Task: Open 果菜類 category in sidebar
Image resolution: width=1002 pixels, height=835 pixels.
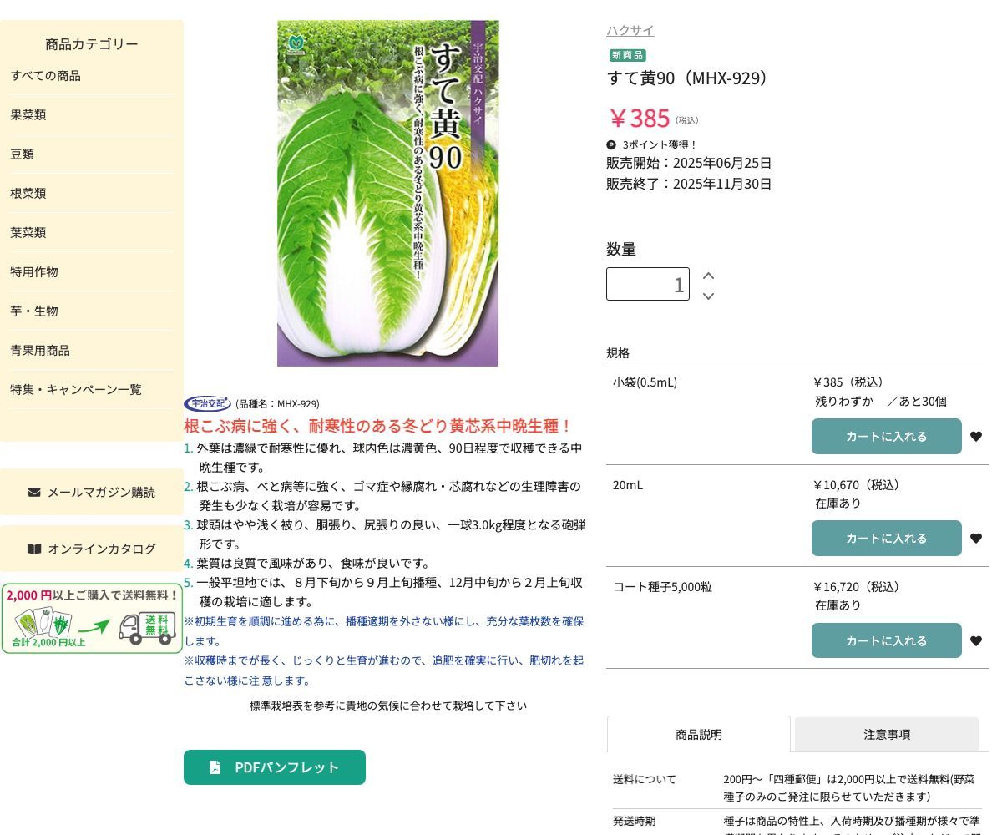Action: click(28, 115)
